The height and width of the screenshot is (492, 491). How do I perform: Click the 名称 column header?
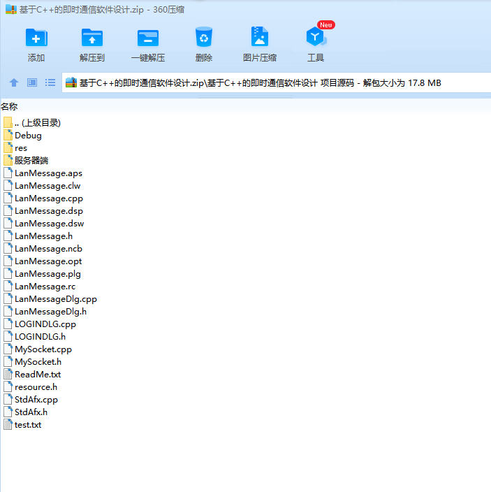(x=9, y=107)
